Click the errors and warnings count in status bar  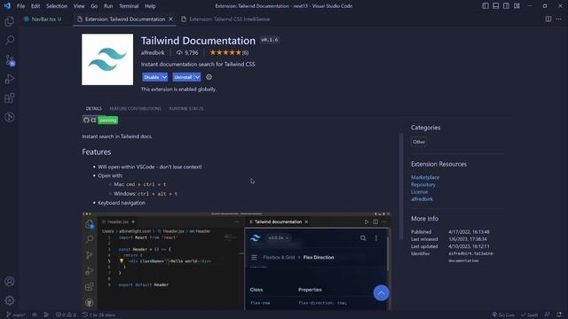(66, 315)
